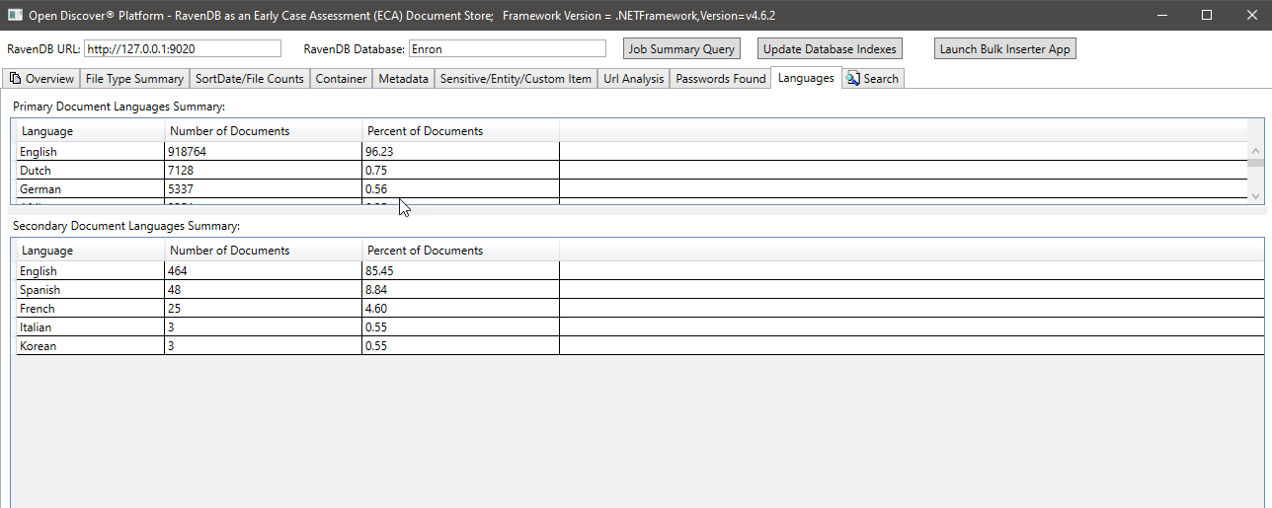Sort primary table by Number of Documents
This screenshot has width=1272, height=508.
(229, 131)
